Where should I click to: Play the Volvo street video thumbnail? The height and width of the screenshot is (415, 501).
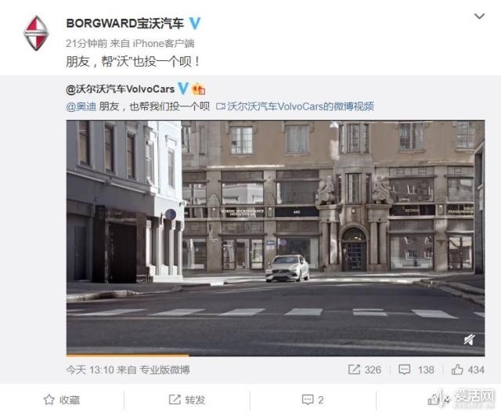(x=276, y=237)
